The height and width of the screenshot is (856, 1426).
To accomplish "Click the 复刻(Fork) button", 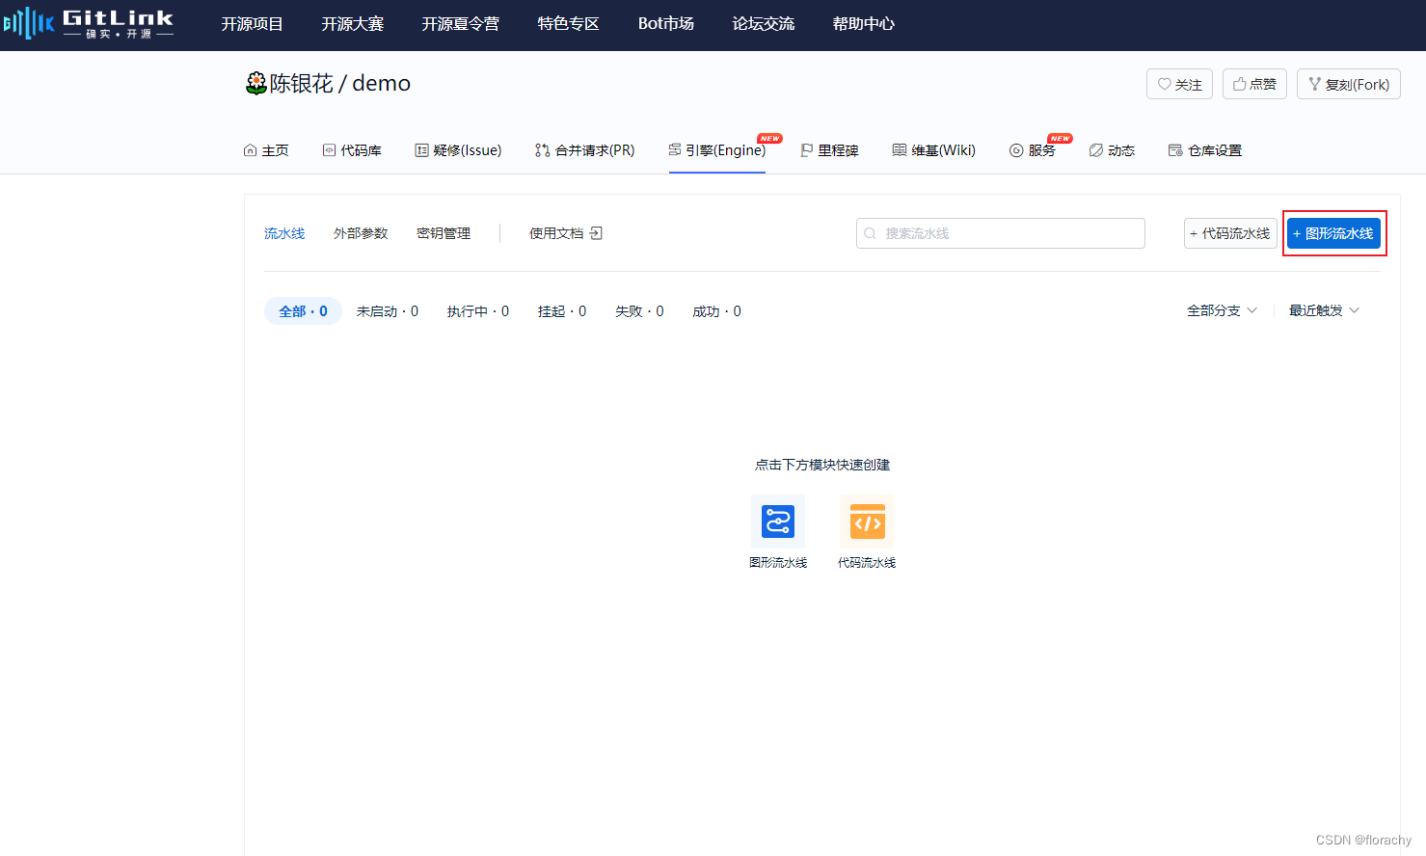I will pos(1348,84).
